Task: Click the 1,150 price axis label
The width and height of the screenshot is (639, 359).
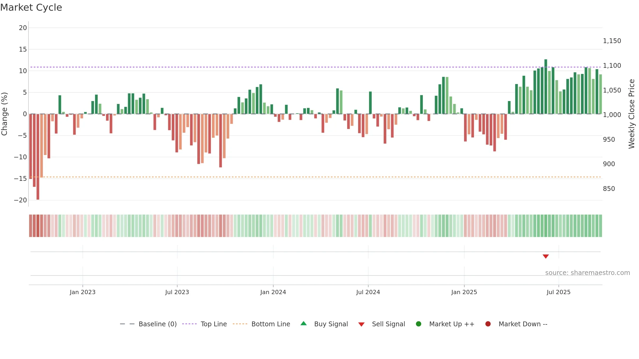Action: pyautogui.click(x=612, y=41)
